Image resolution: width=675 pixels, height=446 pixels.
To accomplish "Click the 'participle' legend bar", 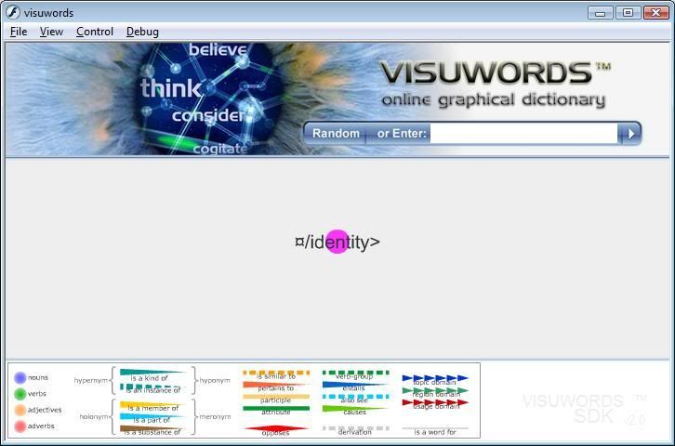I will [x=276, y=397].
